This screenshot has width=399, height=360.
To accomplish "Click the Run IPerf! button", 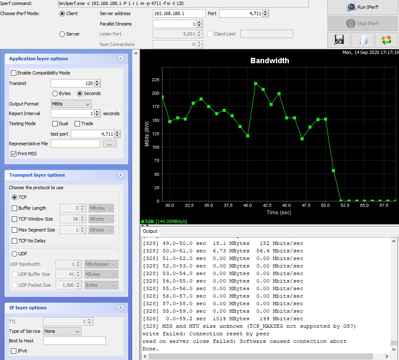I will pos(363,7).
